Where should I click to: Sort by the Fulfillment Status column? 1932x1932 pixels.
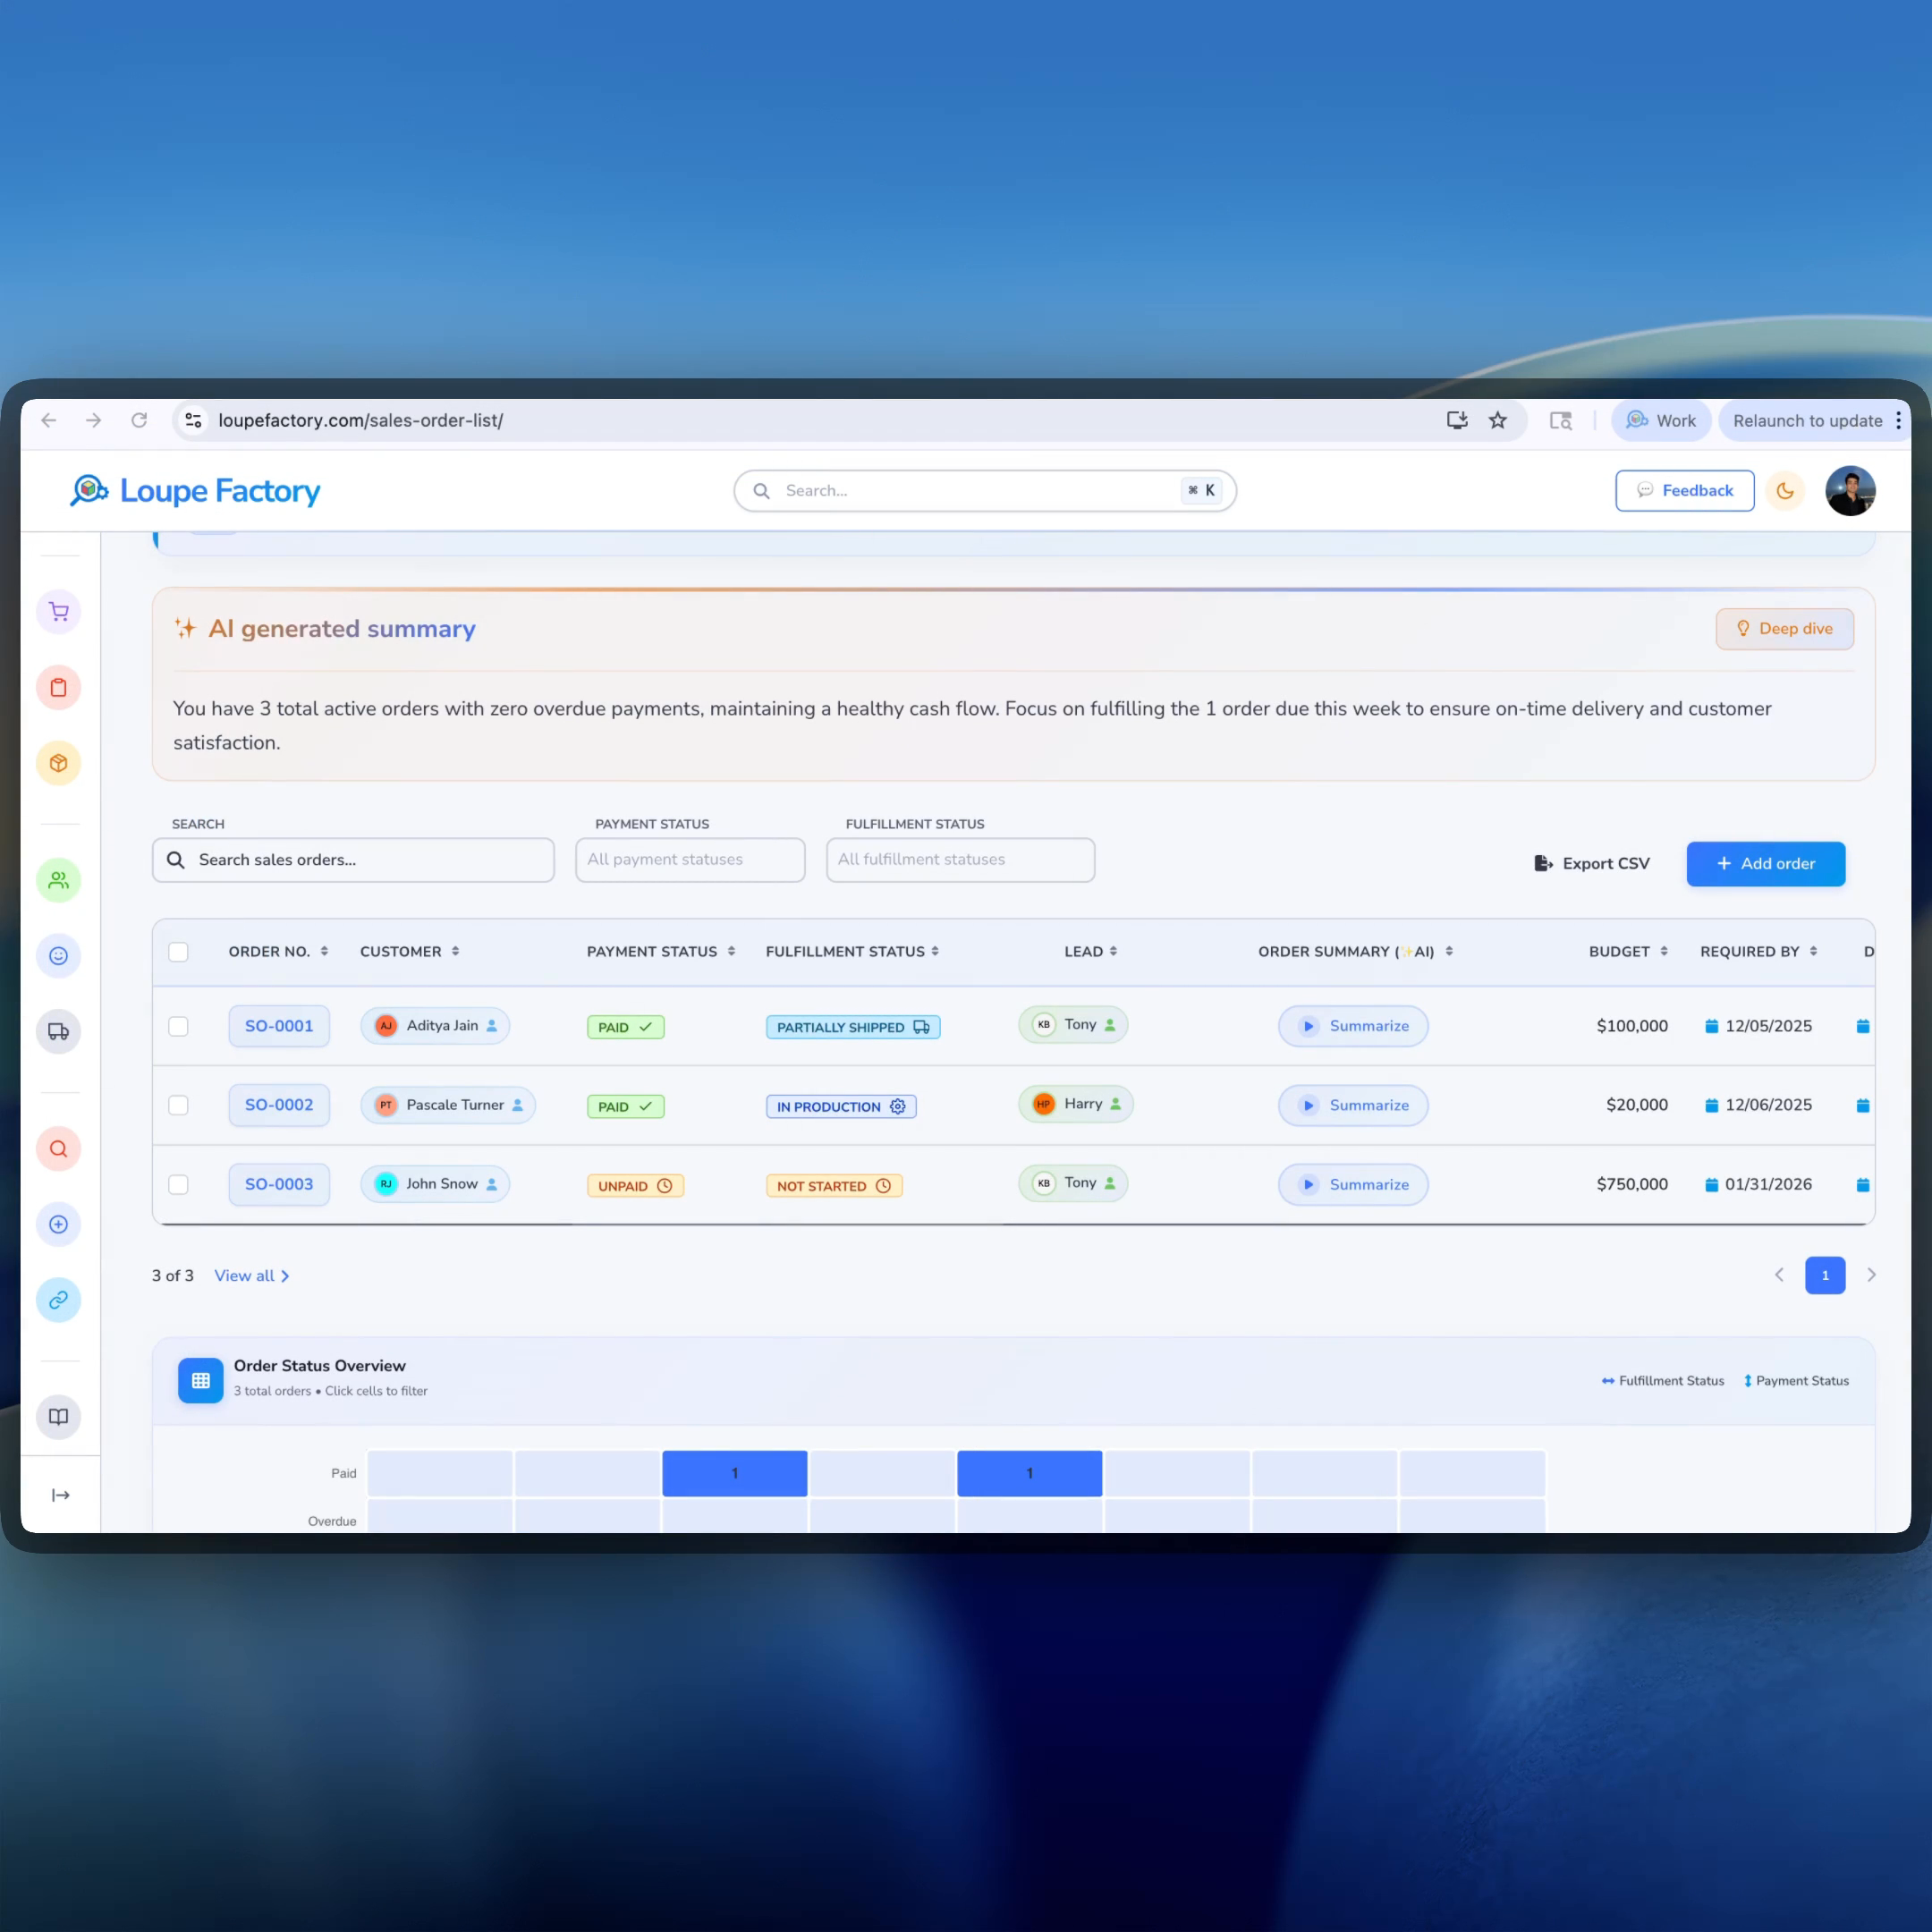tap(852, 952)
